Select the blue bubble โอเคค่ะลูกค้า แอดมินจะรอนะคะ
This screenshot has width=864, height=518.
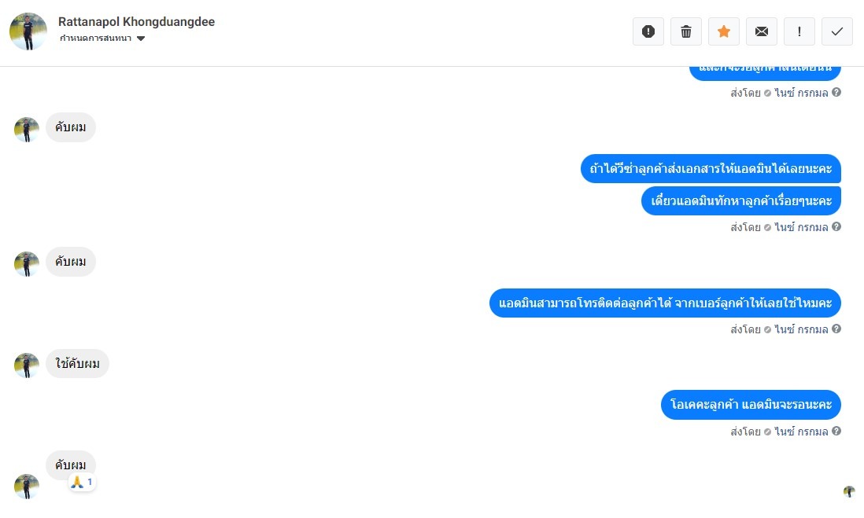[x=751, y=405]
